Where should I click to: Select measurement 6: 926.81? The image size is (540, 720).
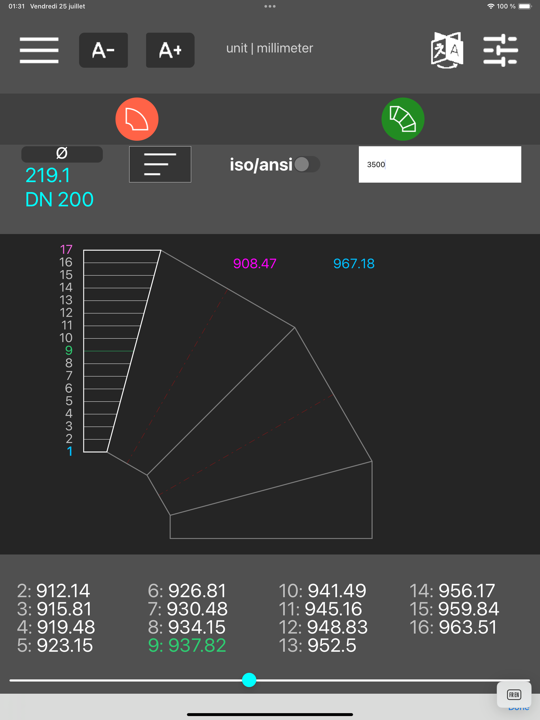[187, 590]
